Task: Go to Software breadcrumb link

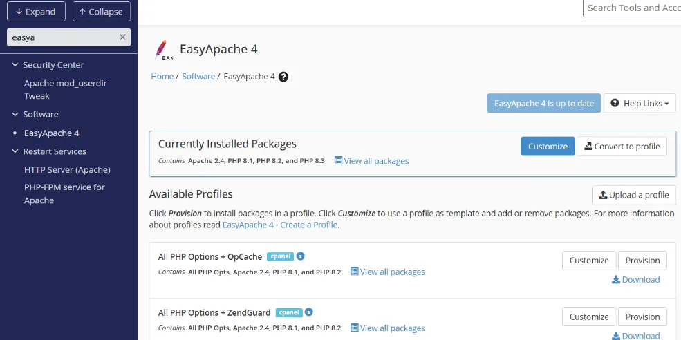Action: pos(198,77)
